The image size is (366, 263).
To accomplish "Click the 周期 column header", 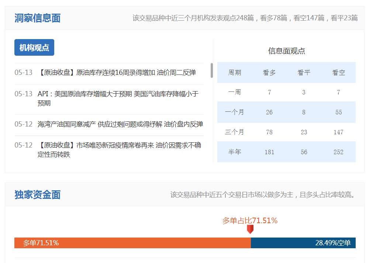I will [235, 73].
